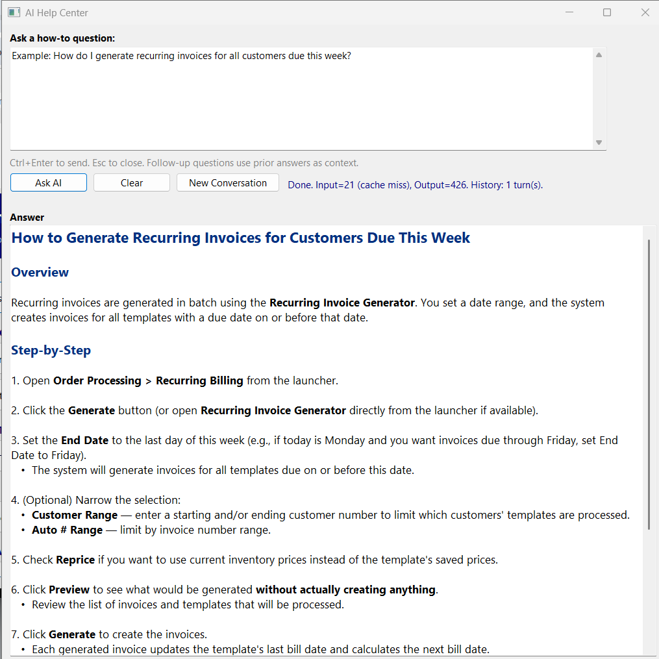
Task: Click the Step-by-Step heading
Action: tap(51, 350)
